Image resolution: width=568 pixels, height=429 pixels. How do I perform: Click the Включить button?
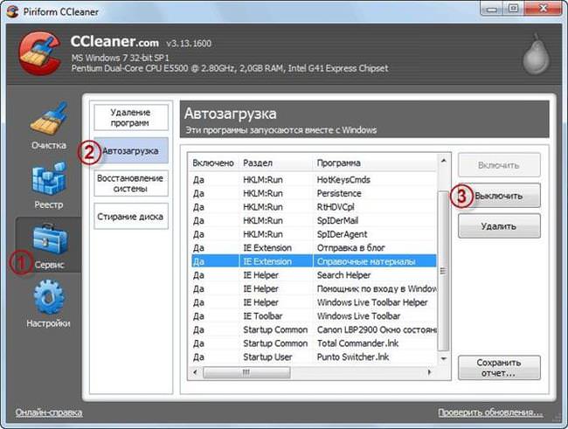tap(499, 165)
